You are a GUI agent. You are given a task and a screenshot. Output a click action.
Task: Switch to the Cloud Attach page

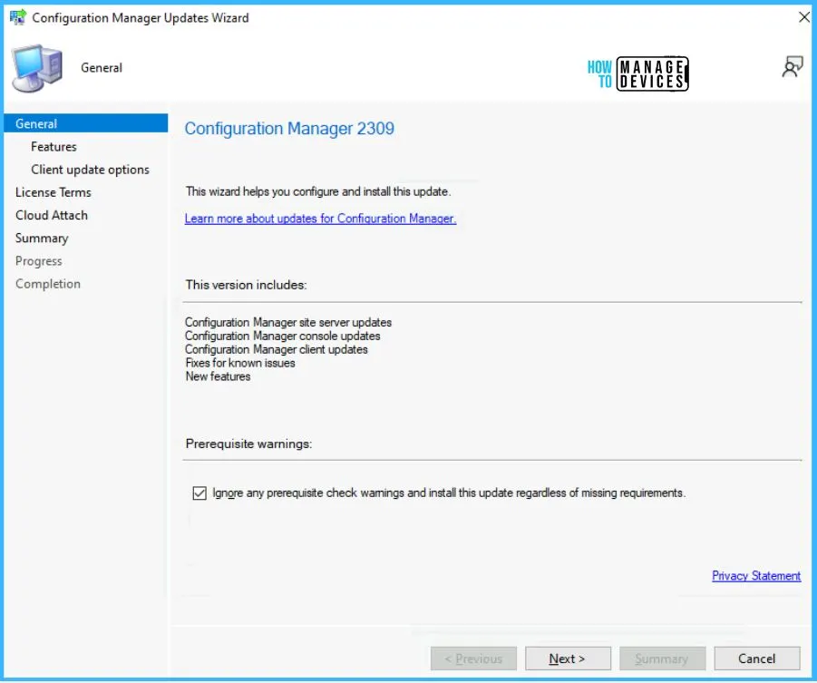(52, 215)
